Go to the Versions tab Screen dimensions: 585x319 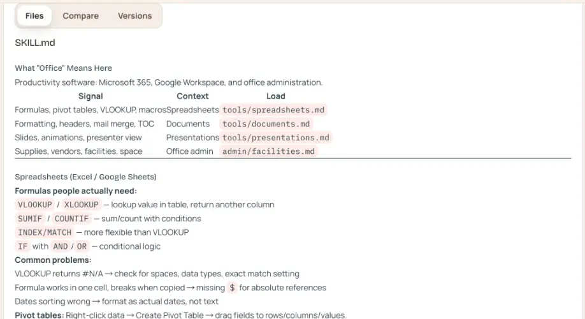(x=134, y=16)
